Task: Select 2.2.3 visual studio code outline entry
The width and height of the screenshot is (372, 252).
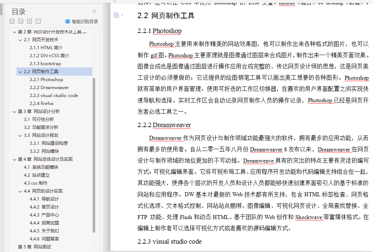Action: click(x=54, y=95)
